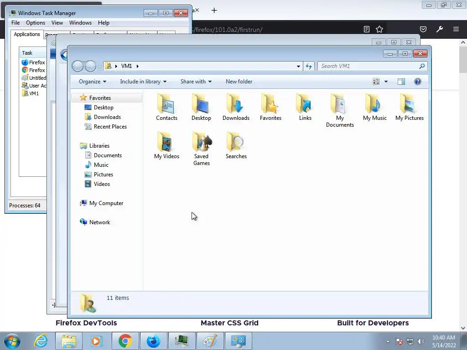Open the Organize dropdown menu

point(92,82)
